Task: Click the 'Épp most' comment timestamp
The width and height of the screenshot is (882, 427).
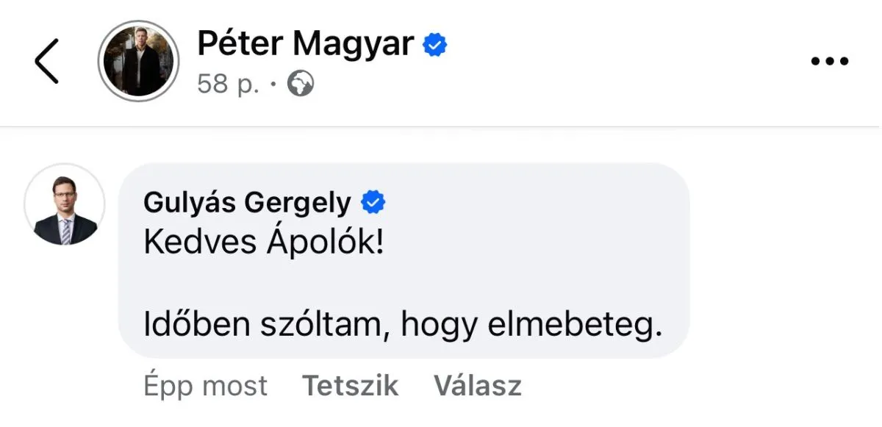Action: coord(206,385)
